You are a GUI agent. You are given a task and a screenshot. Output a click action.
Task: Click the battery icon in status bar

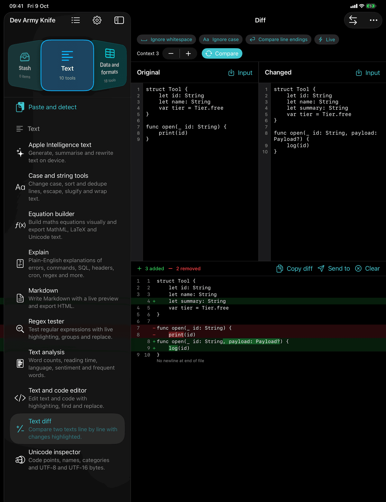click(371, 6)
